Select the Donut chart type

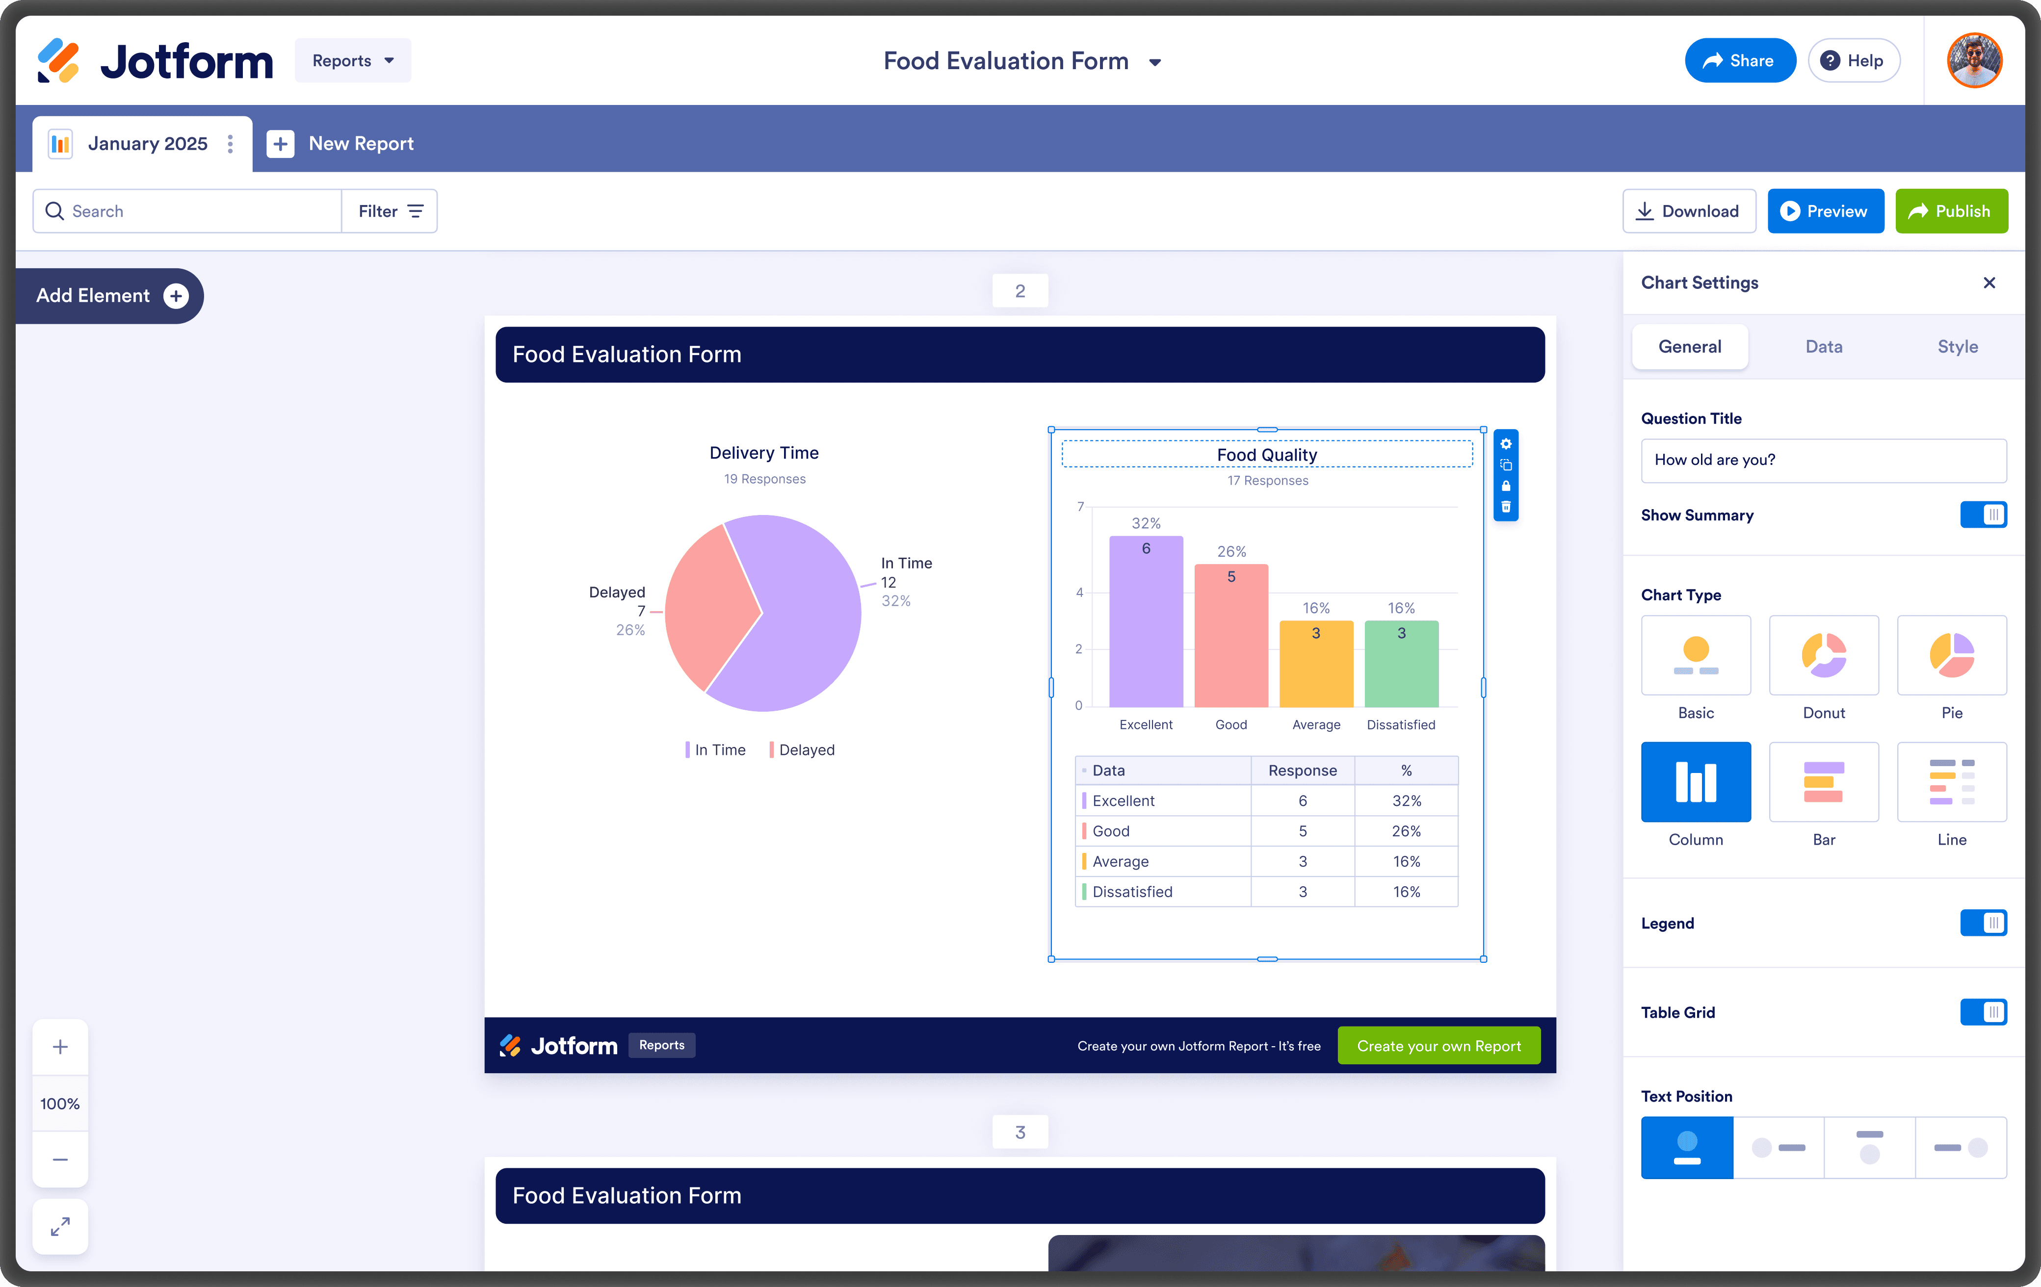click(1823, 655)
